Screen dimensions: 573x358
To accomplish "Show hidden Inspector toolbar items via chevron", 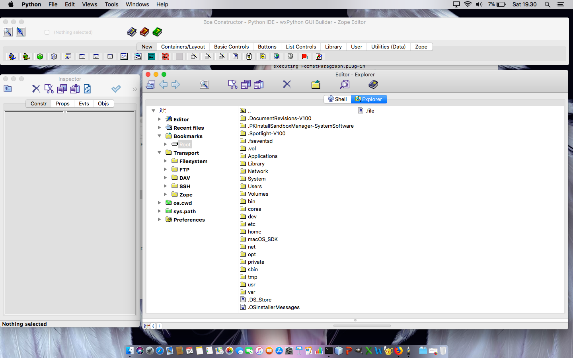I will click(135, 89).
